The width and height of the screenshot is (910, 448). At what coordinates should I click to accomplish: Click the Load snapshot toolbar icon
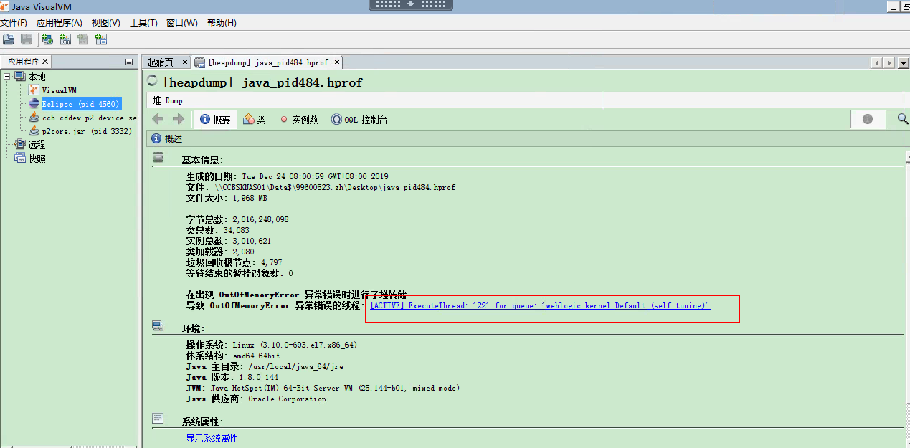click(9, 39)
